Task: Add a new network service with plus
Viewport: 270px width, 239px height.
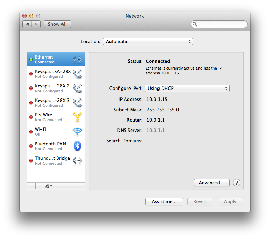Action: coord(31,186)
